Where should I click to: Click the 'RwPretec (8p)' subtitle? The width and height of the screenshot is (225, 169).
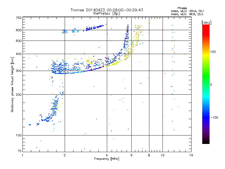pos(107,14)
